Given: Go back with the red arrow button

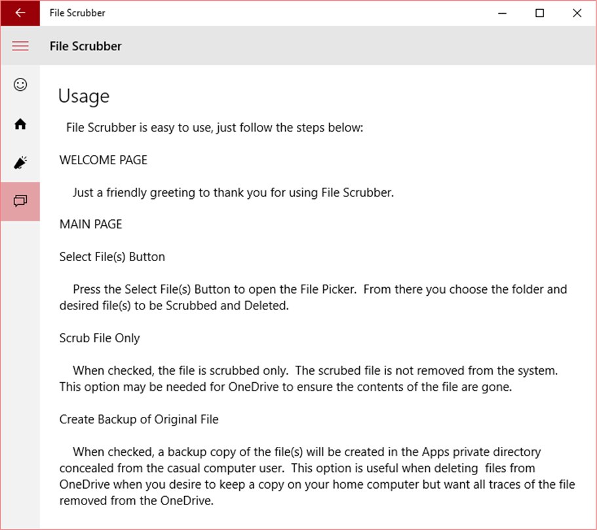Looking at the screenshot, I should tap(20, 13).
